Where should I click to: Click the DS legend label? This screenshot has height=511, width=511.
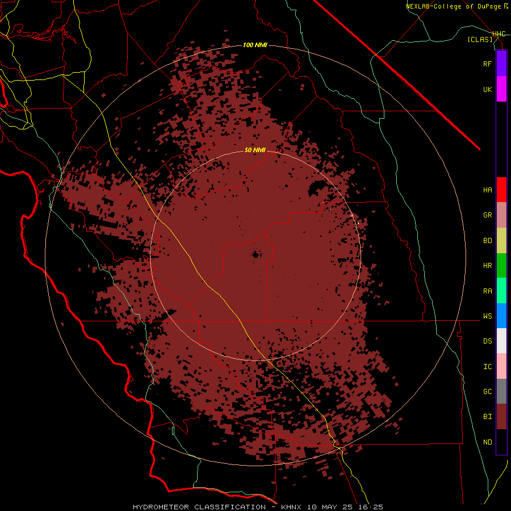[x=488, y=341]
